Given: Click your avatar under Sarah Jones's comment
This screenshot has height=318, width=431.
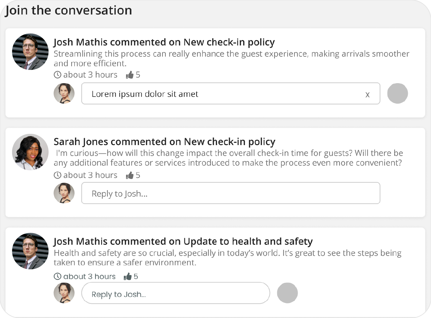Looking at the screenshot, I should click(x=64, y=193).
